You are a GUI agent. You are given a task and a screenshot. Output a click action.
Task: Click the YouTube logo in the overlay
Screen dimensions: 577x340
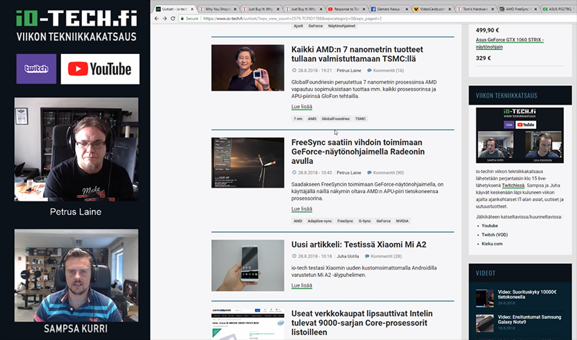coord(100,69)
